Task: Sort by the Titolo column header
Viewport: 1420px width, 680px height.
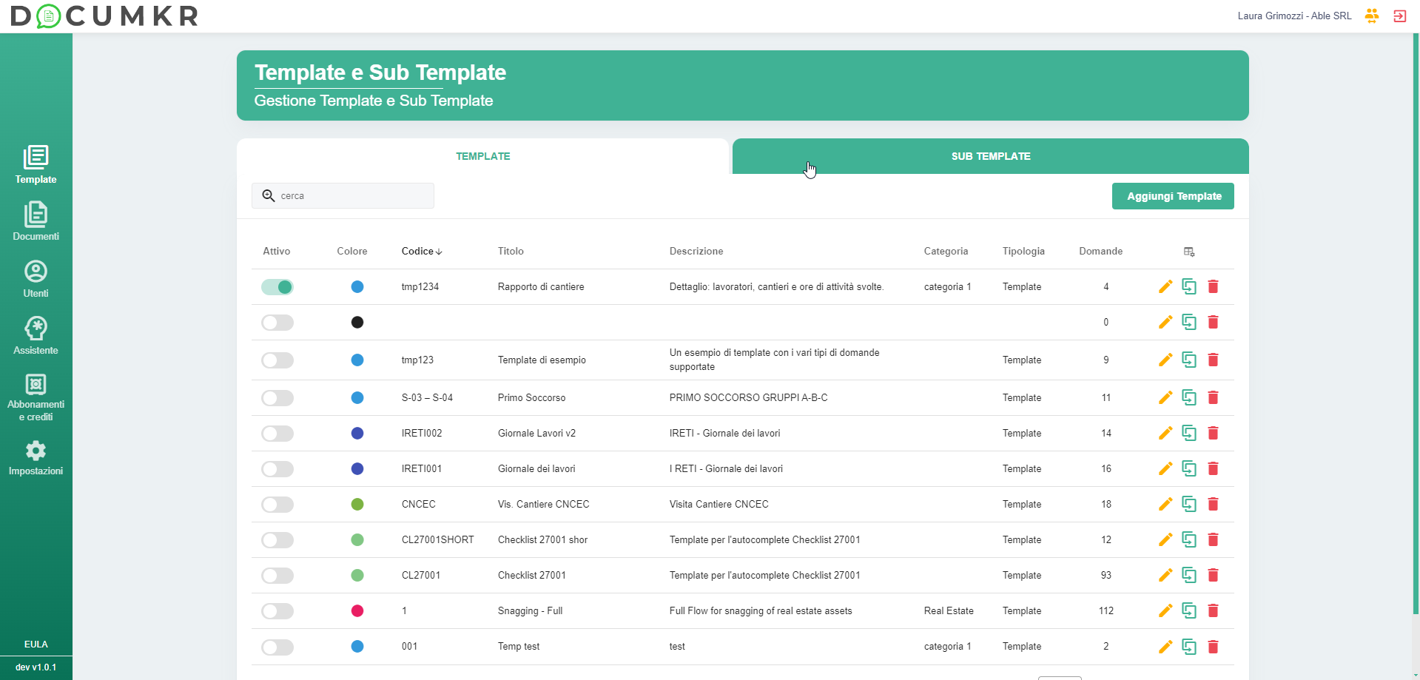Action: (511, 252)
